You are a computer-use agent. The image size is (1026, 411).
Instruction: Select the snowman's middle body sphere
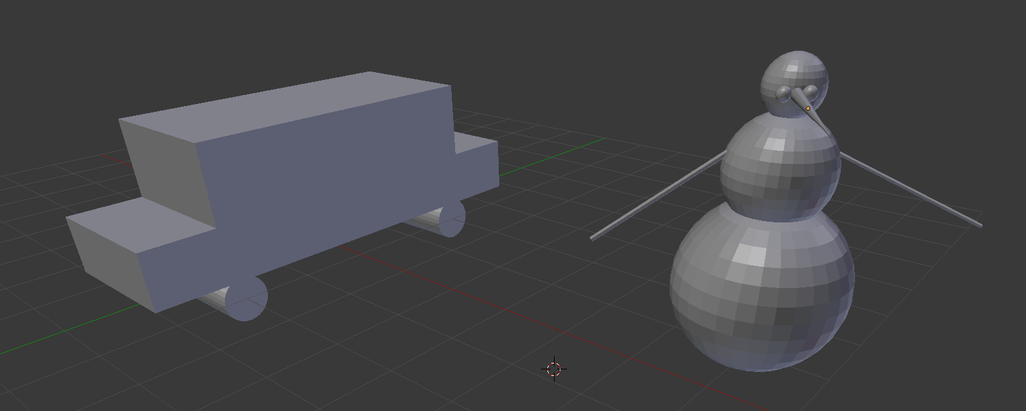780,166
